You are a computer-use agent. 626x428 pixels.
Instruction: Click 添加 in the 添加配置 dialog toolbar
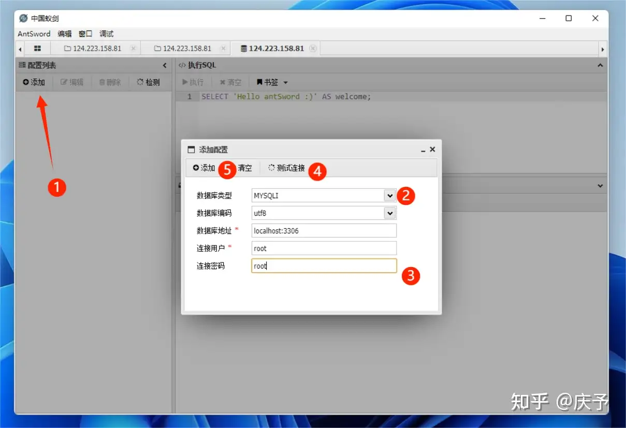[203, 168]
